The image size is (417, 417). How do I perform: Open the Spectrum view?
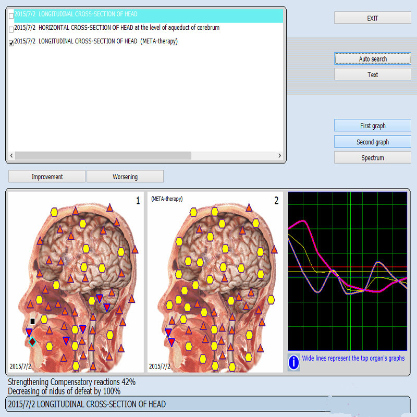[x=373, y=157]
